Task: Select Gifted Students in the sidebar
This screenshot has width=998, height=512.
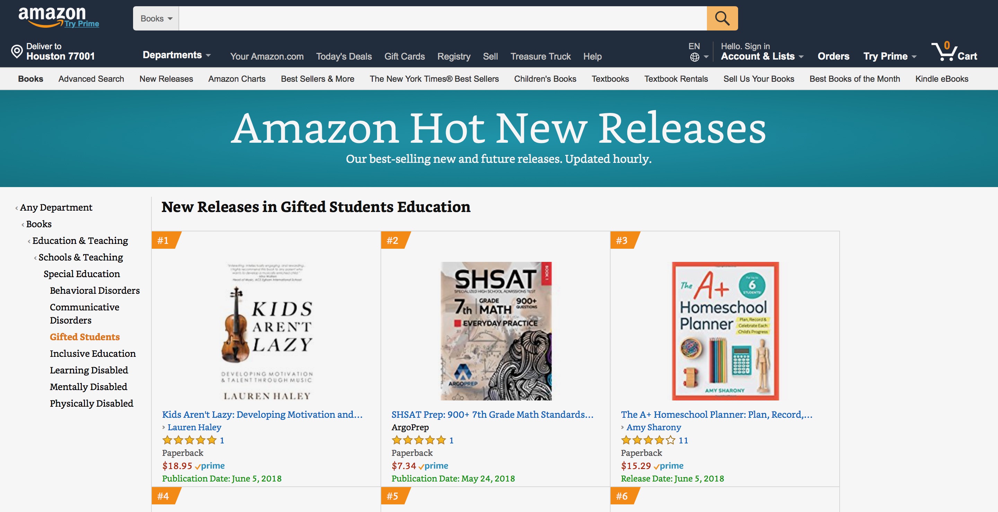Action: click(x=85, y=337)
